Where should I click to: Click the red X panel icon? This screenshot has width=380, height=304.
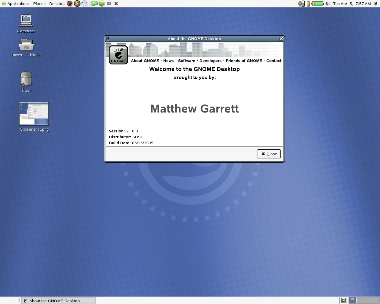click(x=116, y=4)
